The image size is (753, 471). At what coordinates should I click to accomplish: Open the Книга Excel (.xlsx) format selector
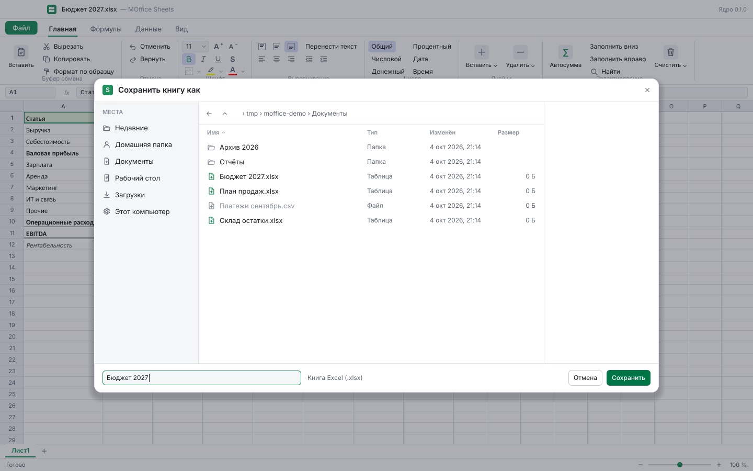point(335,378)
